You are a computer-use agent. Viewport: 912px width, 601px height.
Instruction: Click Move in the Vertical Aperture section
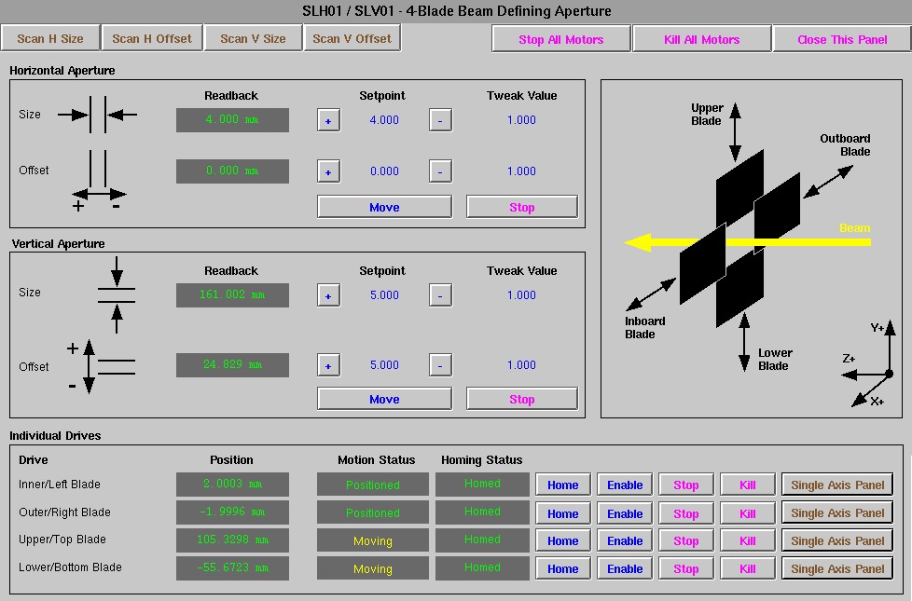pos(384,399)
